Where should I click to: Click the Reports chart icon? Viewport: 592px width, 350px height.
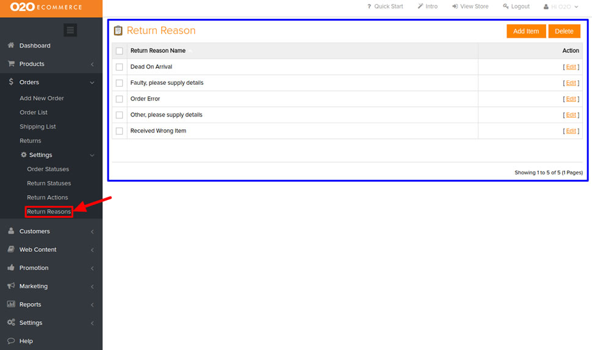[11, 304]
